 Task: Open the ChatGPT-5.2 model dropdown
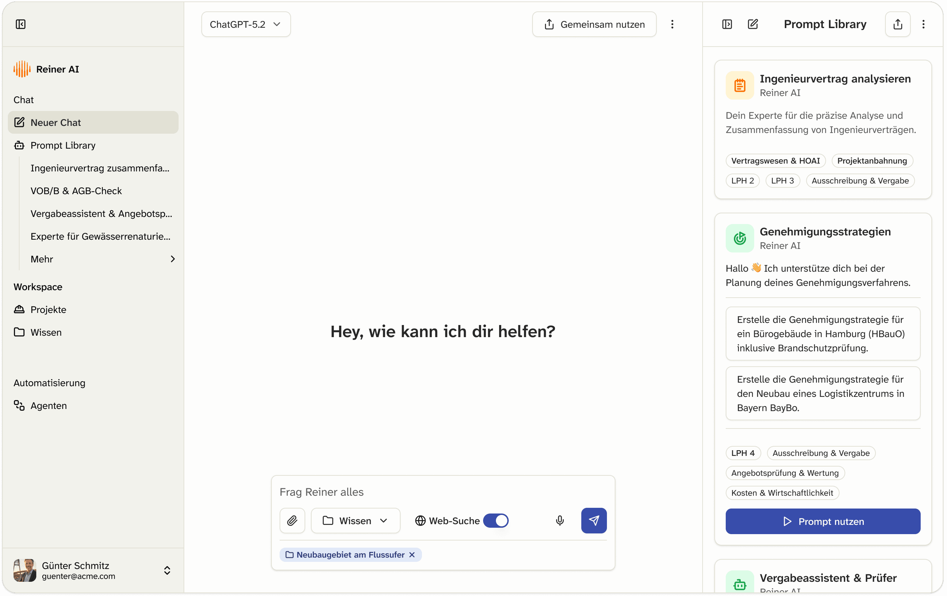click(246, 25)
